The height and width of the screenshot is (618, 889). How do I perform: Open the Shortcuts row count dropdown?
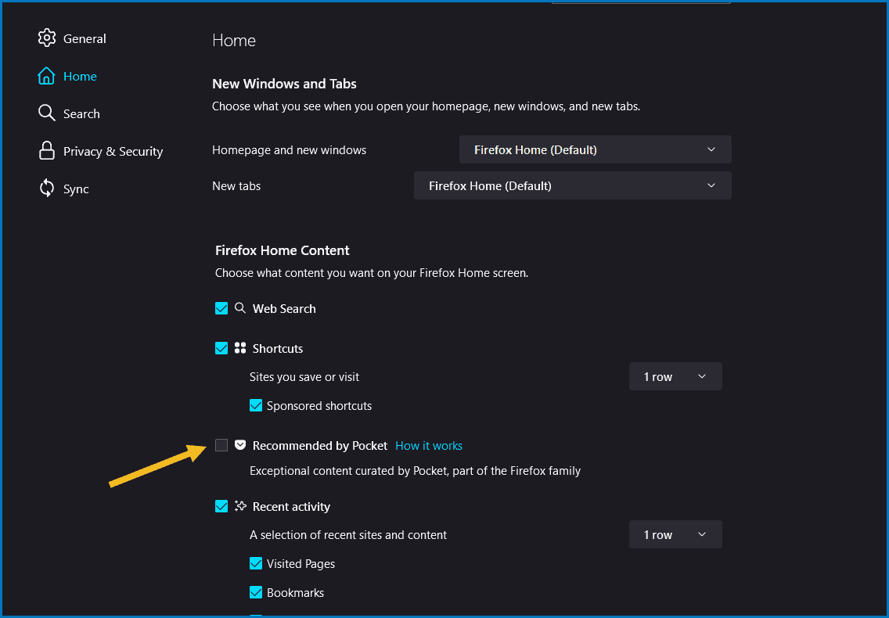coord(675,376)
